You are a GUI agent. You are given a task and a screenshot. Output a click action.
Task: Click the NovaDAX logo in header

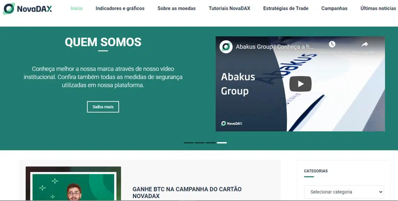28,9
